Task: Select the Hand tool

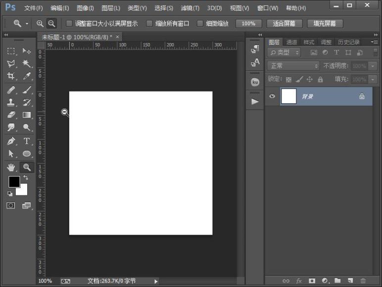Action: (x=11, y=167)
